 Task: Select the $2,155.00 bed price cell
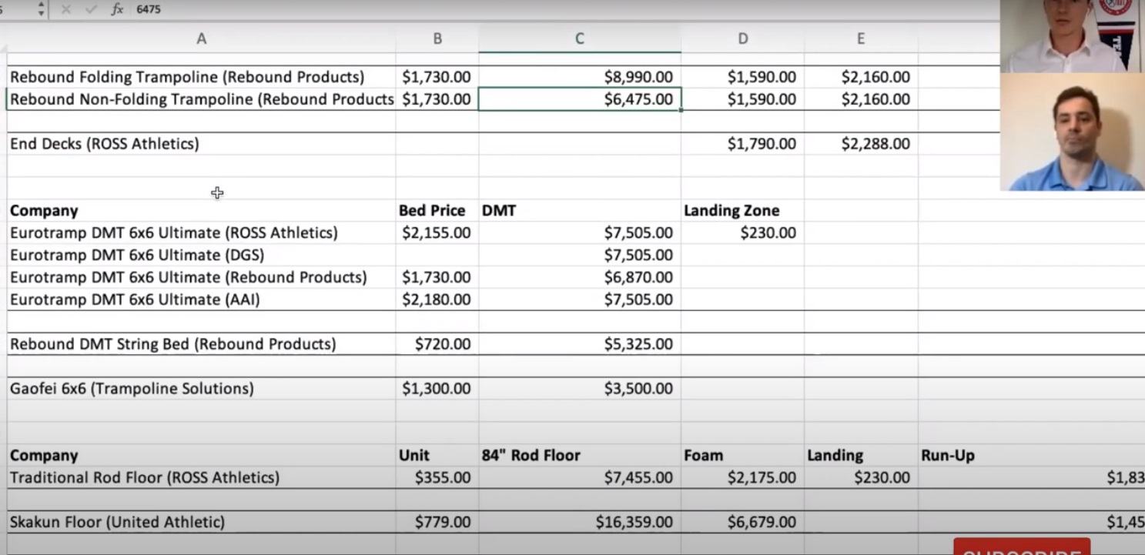[x=437, y=232]
